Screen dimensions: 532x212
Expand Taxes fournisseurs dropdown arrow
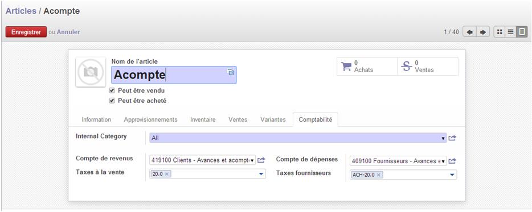(x=452, y=174)
